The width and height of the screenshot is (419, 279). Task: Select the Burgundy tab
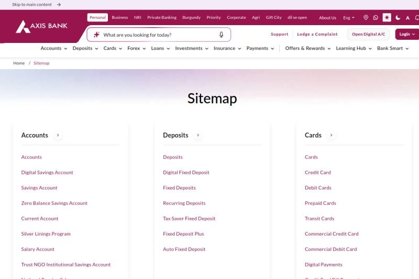click(191, 17)
